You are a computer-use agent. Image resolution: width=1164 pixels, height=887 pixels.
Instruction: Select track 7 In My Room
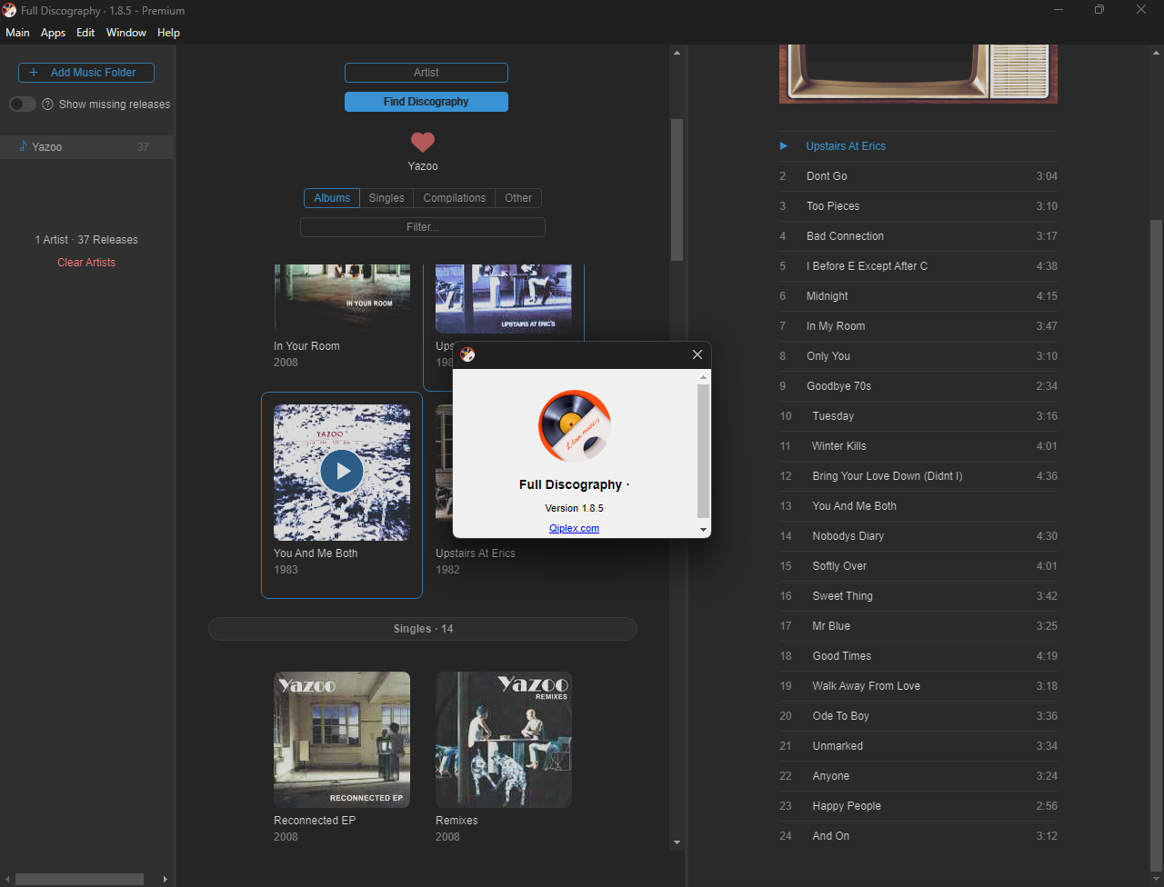click(918, 326)
